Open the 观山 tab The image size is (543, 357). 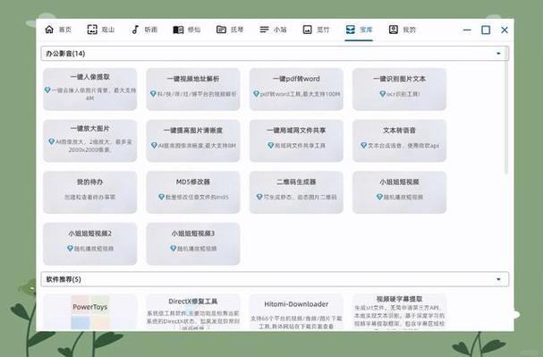coord(101,30)
